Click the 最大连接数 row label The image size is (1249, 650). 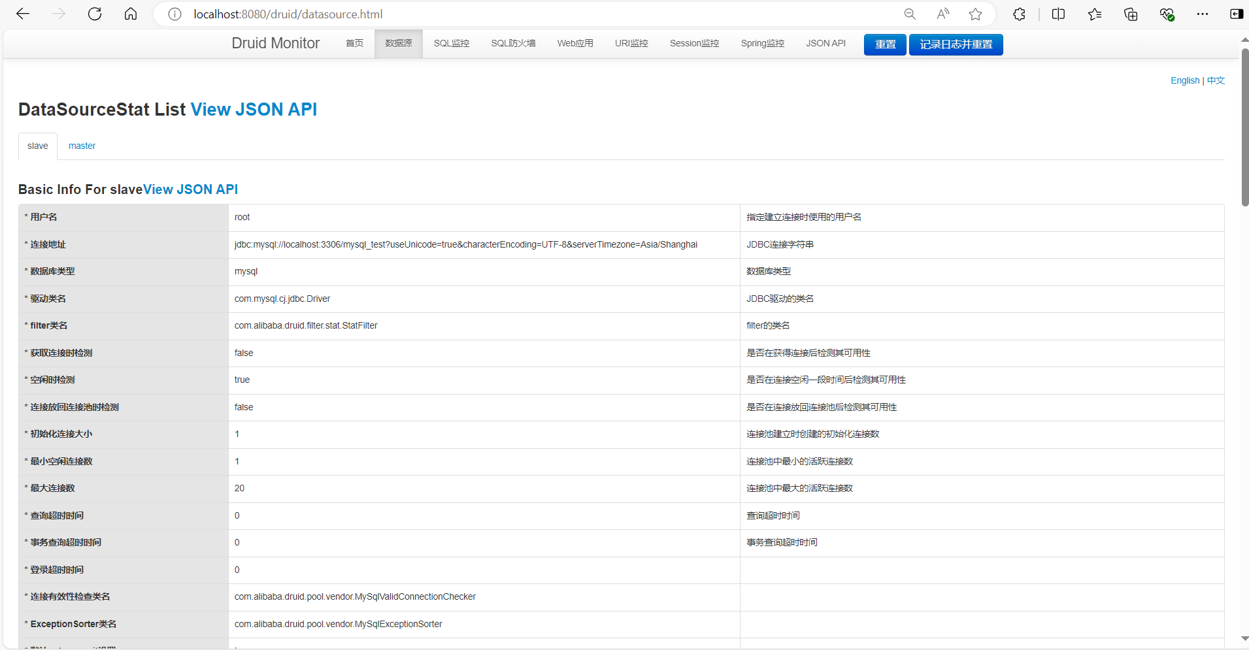(x=52, y=488)
